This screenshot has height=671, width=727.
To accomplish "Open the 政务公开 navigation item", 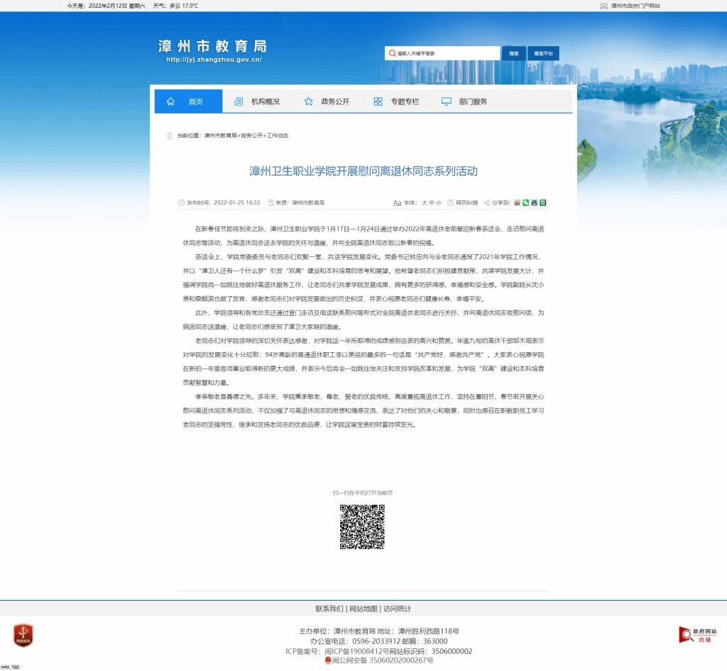I will (x=327, y=102).
